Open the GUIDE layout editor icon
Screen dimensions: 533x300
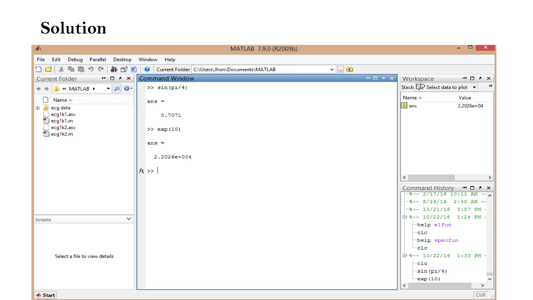[124, 69]
